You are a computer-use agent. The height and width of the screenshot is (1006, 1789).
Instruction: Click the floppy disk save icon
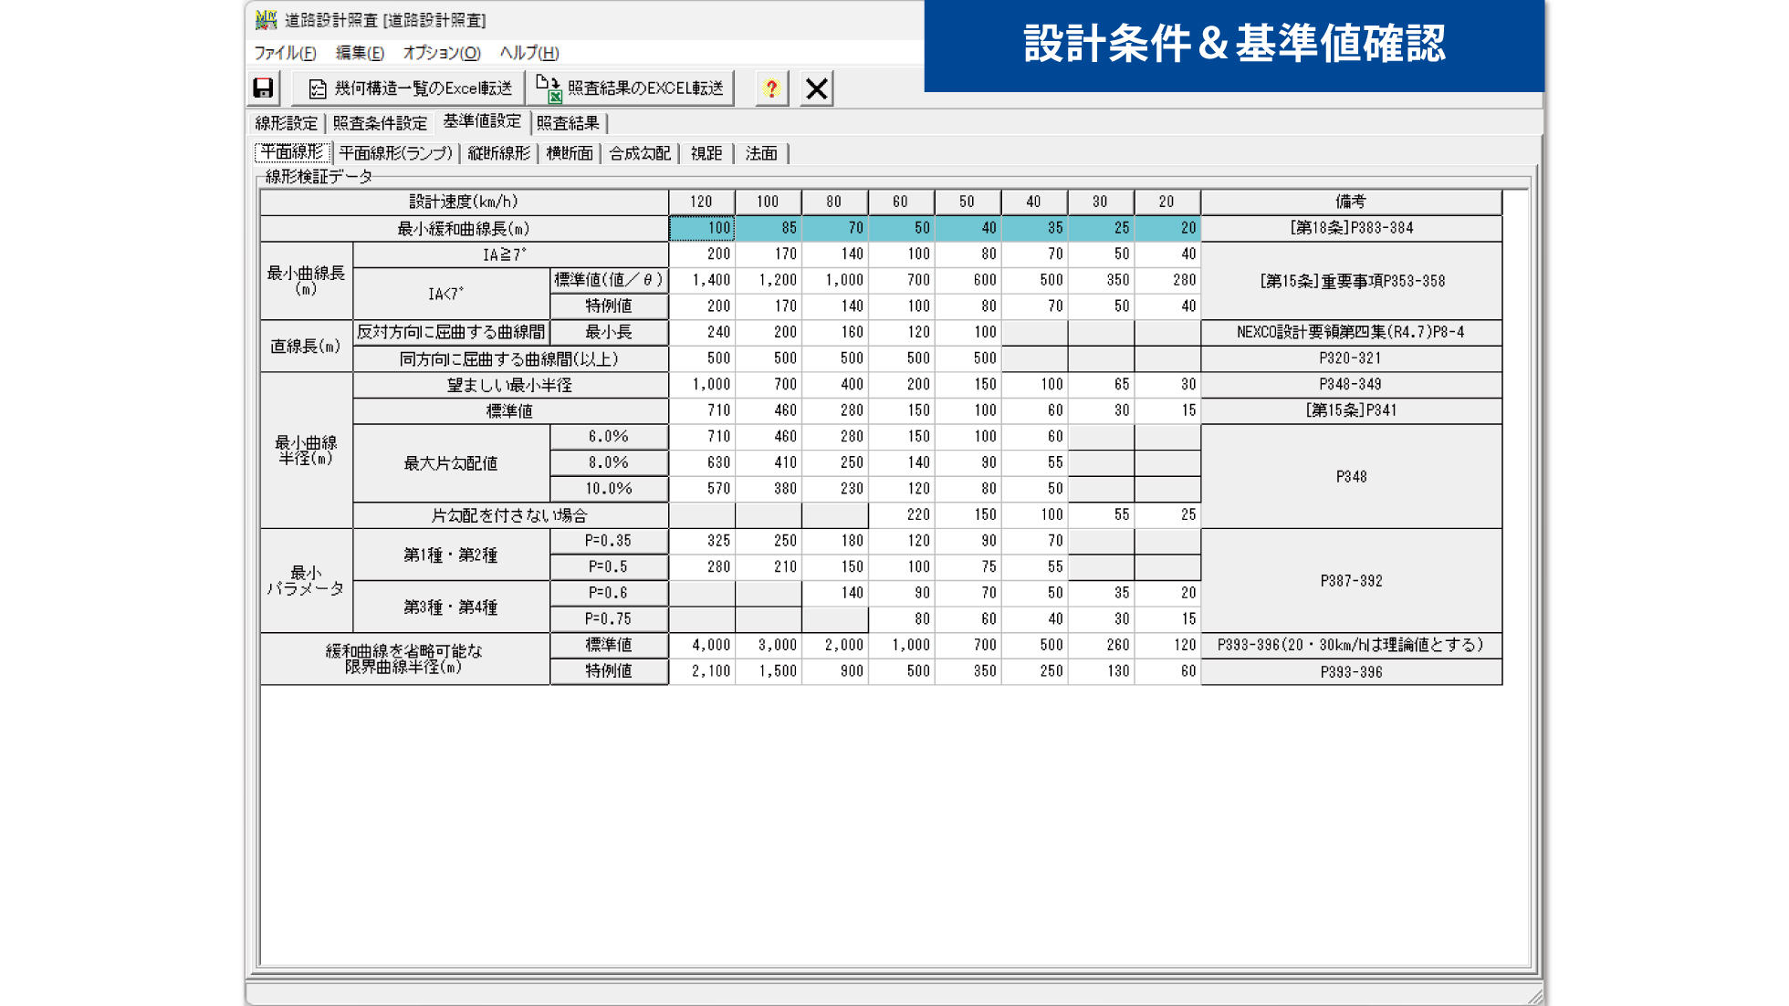(263, 88)
